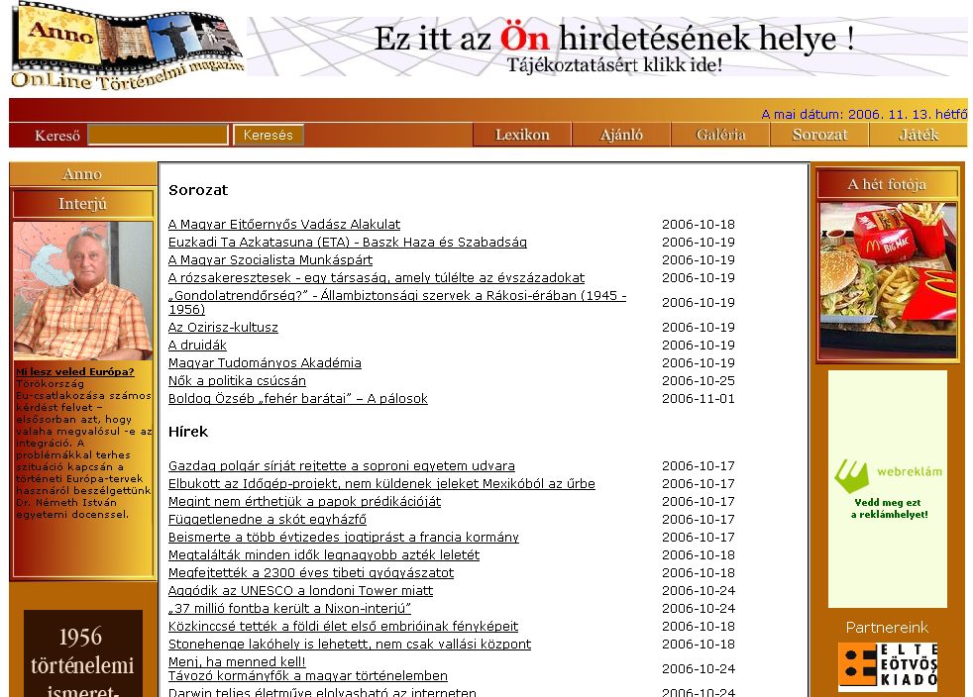Click the webreklám advertisement box

click(x=888, y=489)
